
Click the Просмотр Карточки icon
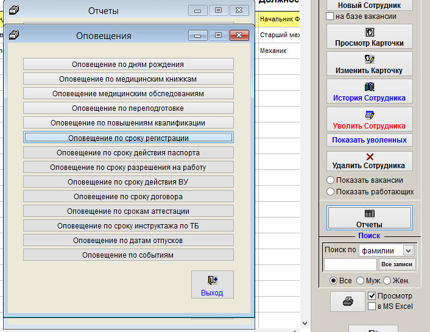tap(369, 32)
